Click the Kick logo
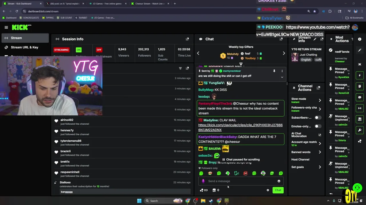366x205 pixels. (x=21, y=27)
